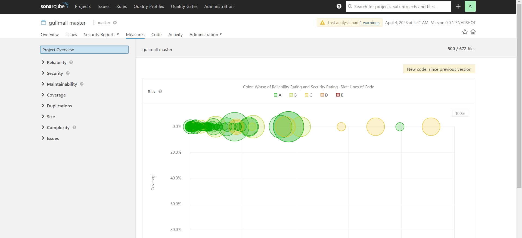522x238 pixels.
Task: Open the user avatar A menu
Action: pos(470,6)
